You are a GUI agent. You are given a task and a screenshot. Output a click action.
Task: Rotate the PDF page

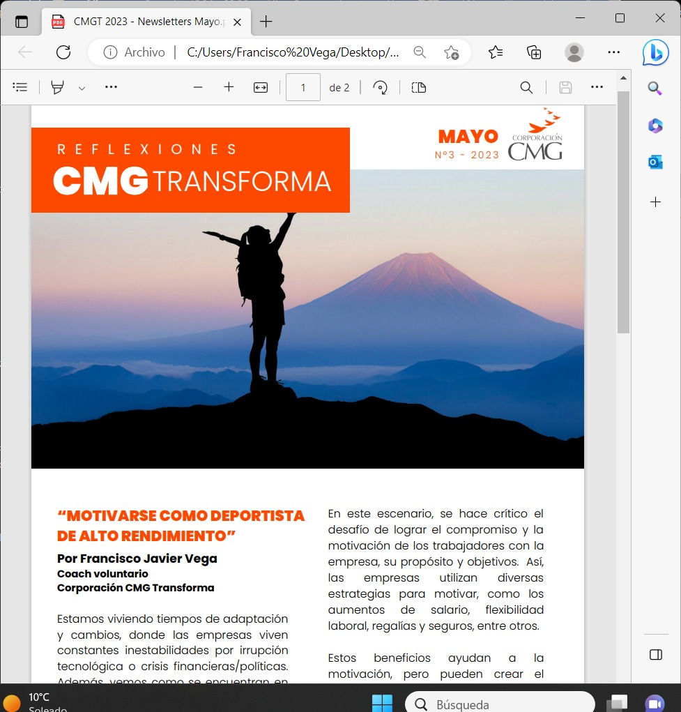point(380,87)
